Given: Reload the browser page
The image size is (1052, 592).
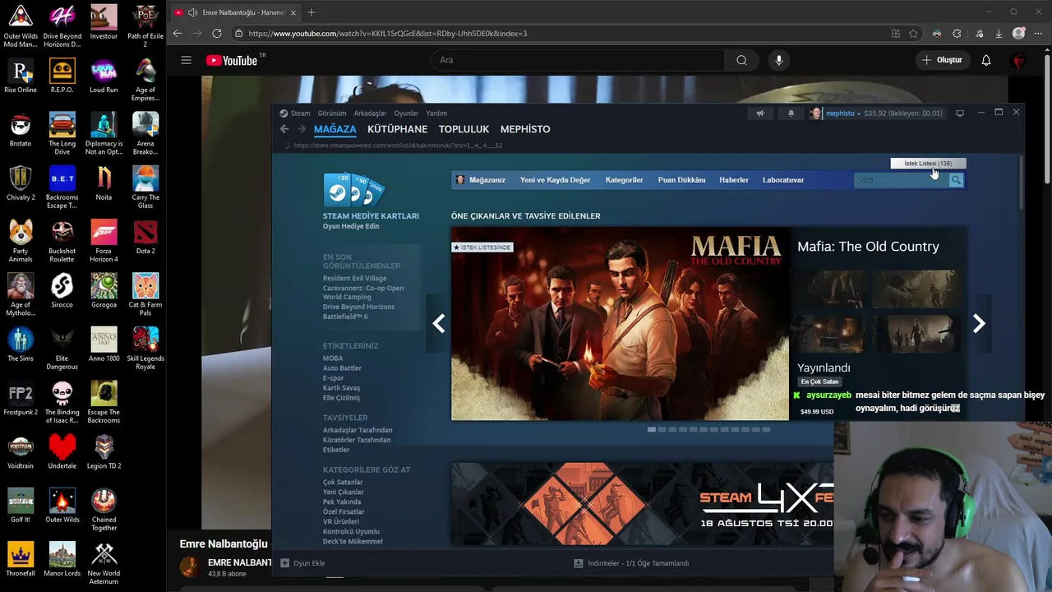Looking at the screenshot, I should point(216,34).
